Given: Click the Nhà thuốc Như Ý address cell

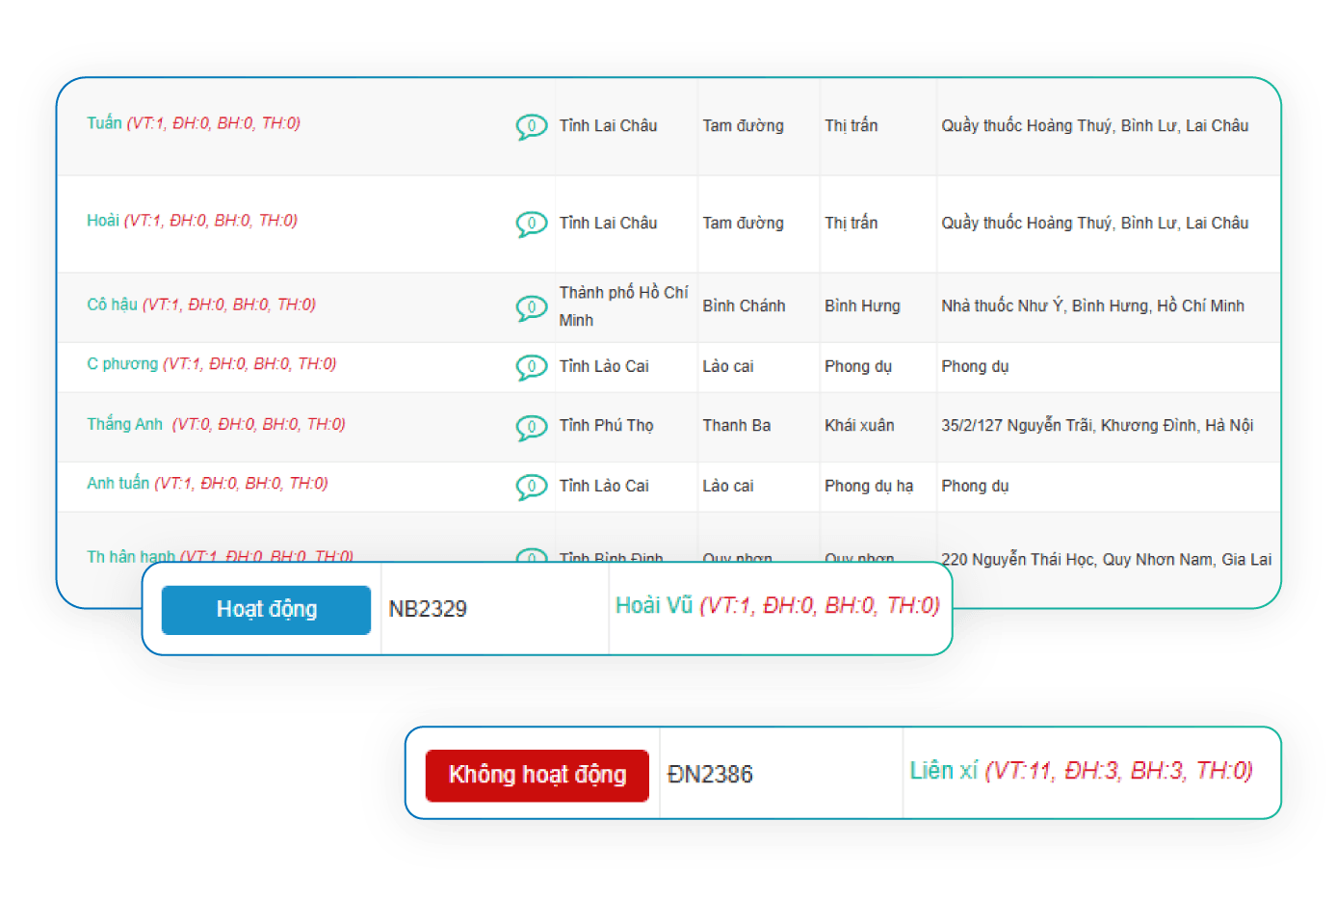Looking at the screenshot, I should [1092, 306].
